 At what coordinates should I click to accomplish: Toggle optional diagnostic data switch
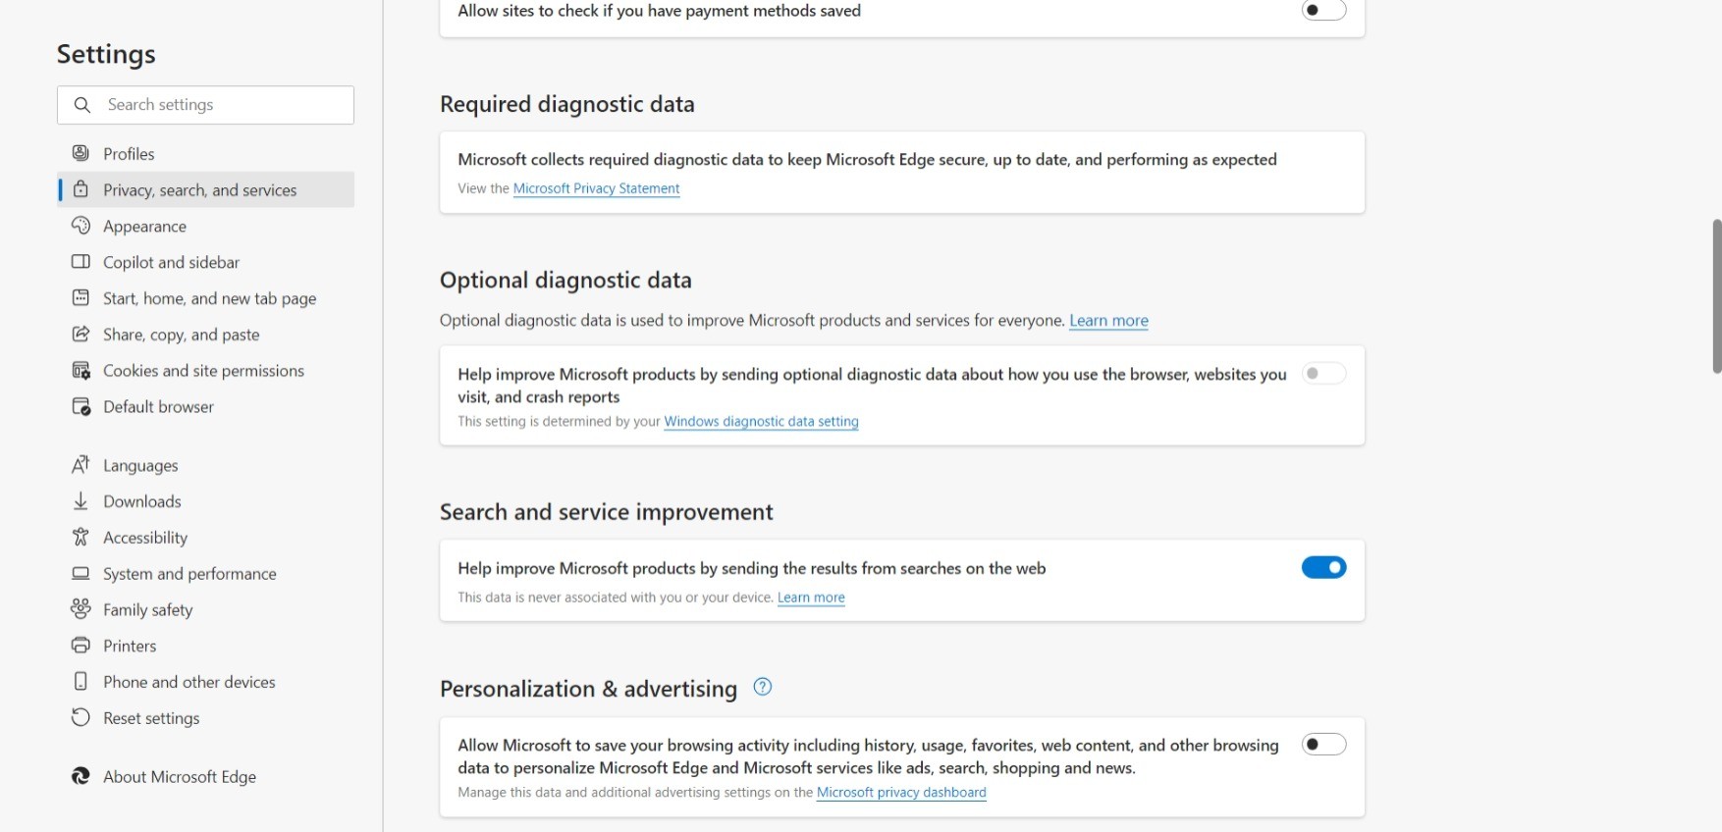click(x=1323, y=373)
